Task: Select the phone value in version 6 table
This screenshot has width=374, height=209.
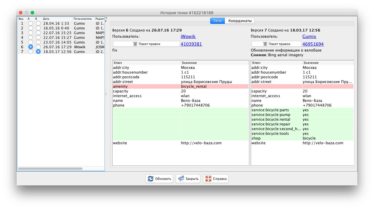Action: click(215, 105)
